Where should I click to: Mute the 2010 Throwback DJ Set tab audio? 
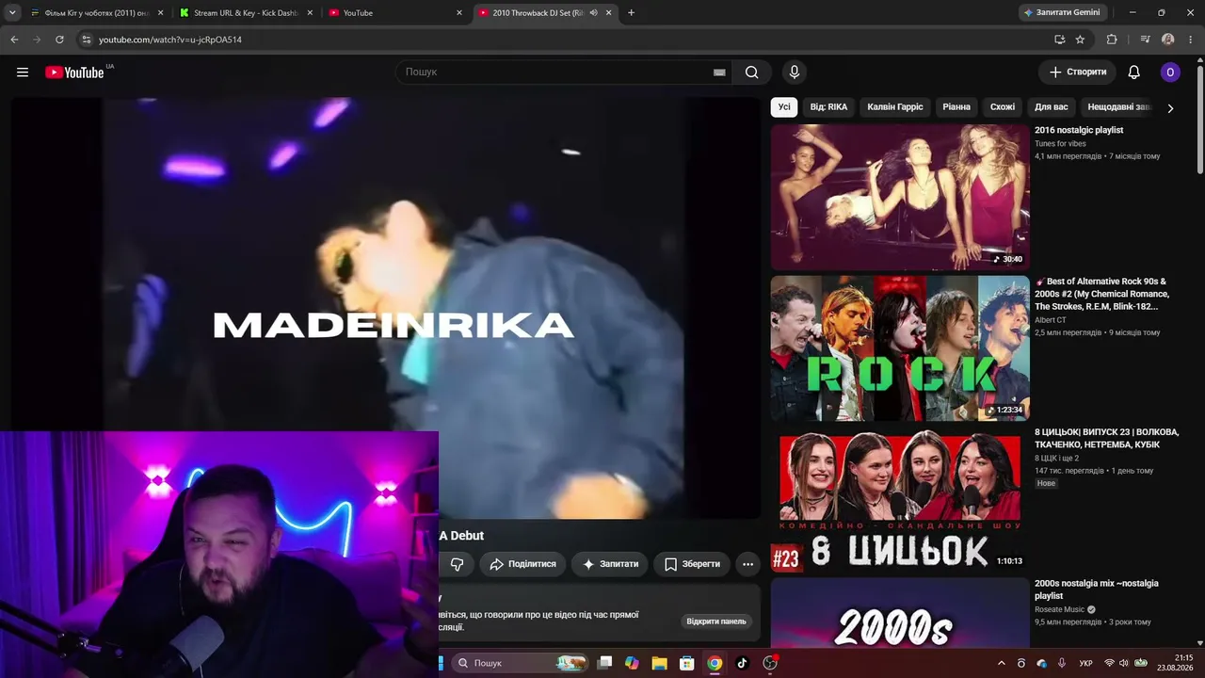click(x=594, y=12)
